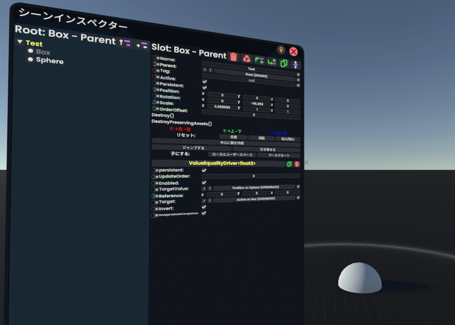
Task: Click up-arrow button on Target row
Action: click(x=210, y=200)
